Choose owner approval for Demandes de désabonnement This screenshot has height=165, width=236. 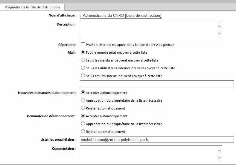click(x=83, y=124)
